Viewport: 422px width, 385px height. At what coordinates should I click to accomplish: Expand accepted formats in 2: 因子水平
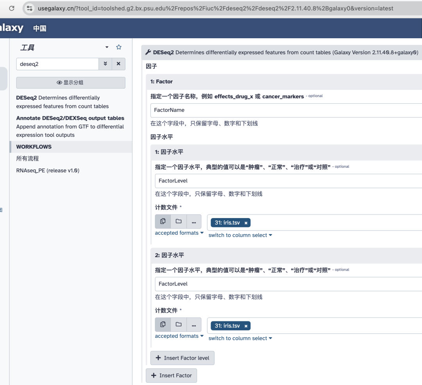click(x=179, y=336)
